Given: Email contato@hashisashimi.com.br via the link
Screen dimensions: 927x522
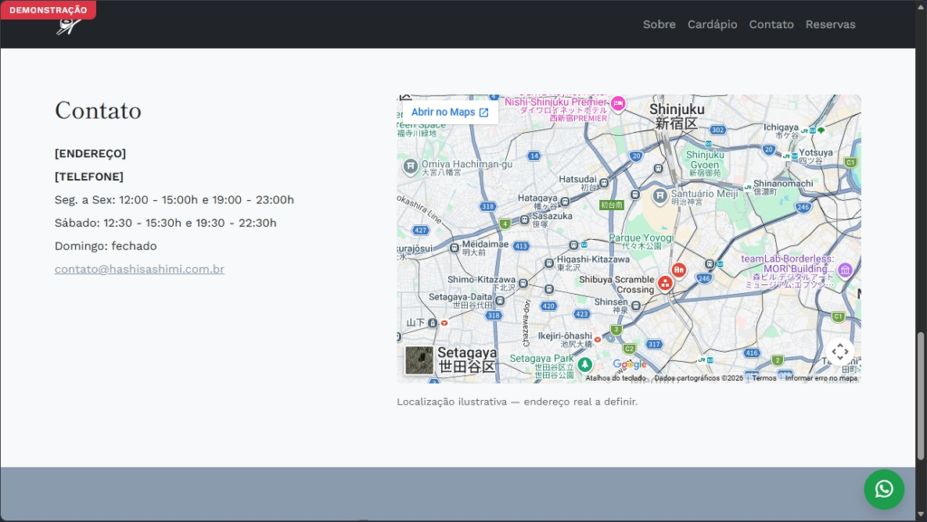Looking at the screenshot, I should (139, 269).
